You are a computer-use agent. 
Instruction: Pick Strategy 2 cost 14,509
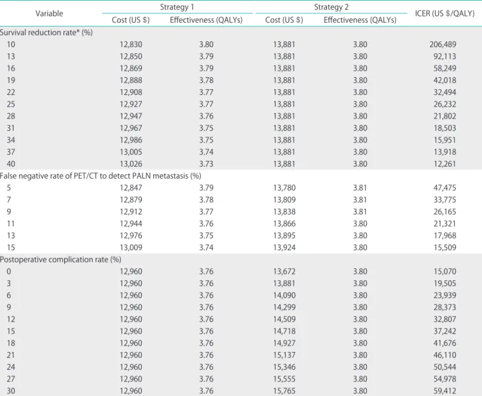284,320
